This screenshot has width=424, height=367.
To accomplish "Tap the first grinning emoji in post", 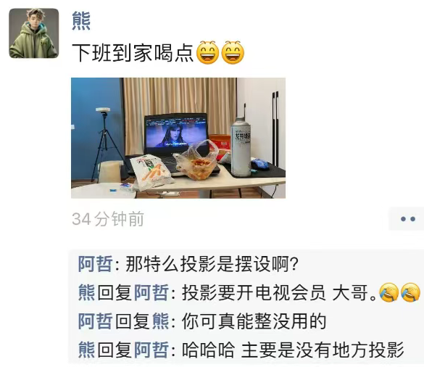I will tap(207, 52).
